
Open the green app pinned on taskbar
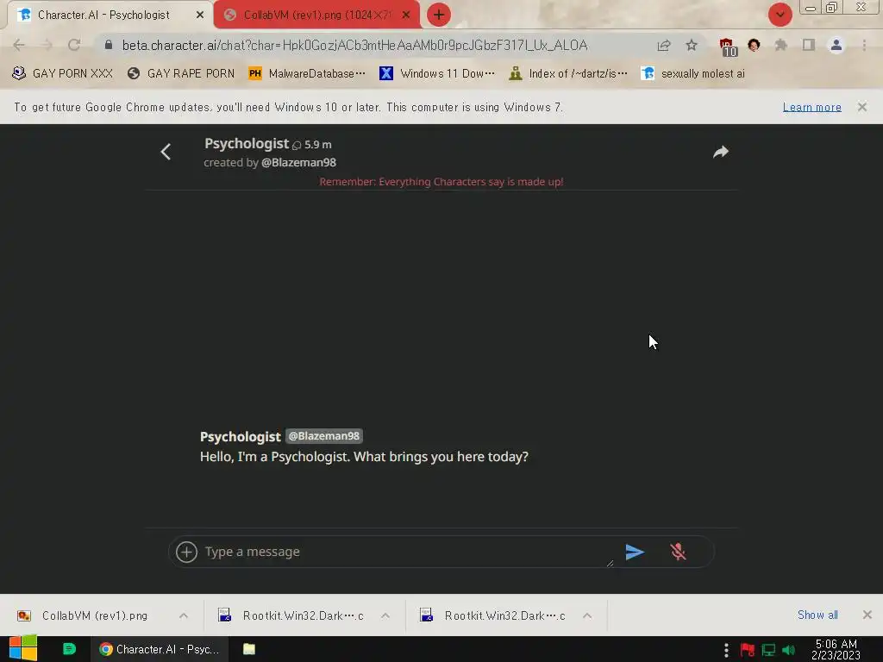(x=69, y=649)
